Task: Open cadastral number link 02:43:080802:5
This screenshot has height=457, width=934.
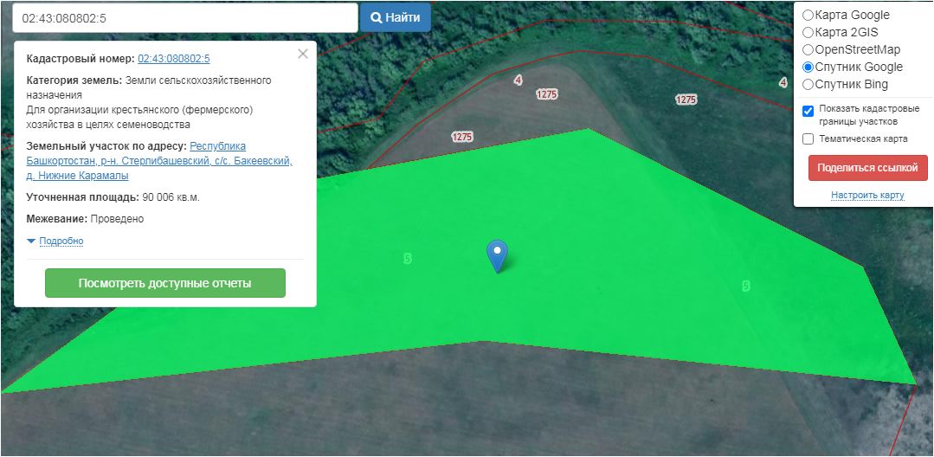Action: click(173, 59)
